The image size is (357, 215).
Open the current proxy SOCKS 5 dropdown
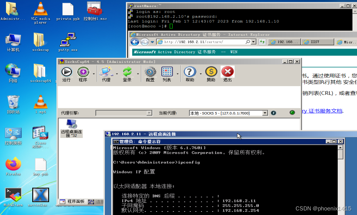coord(265,113)
